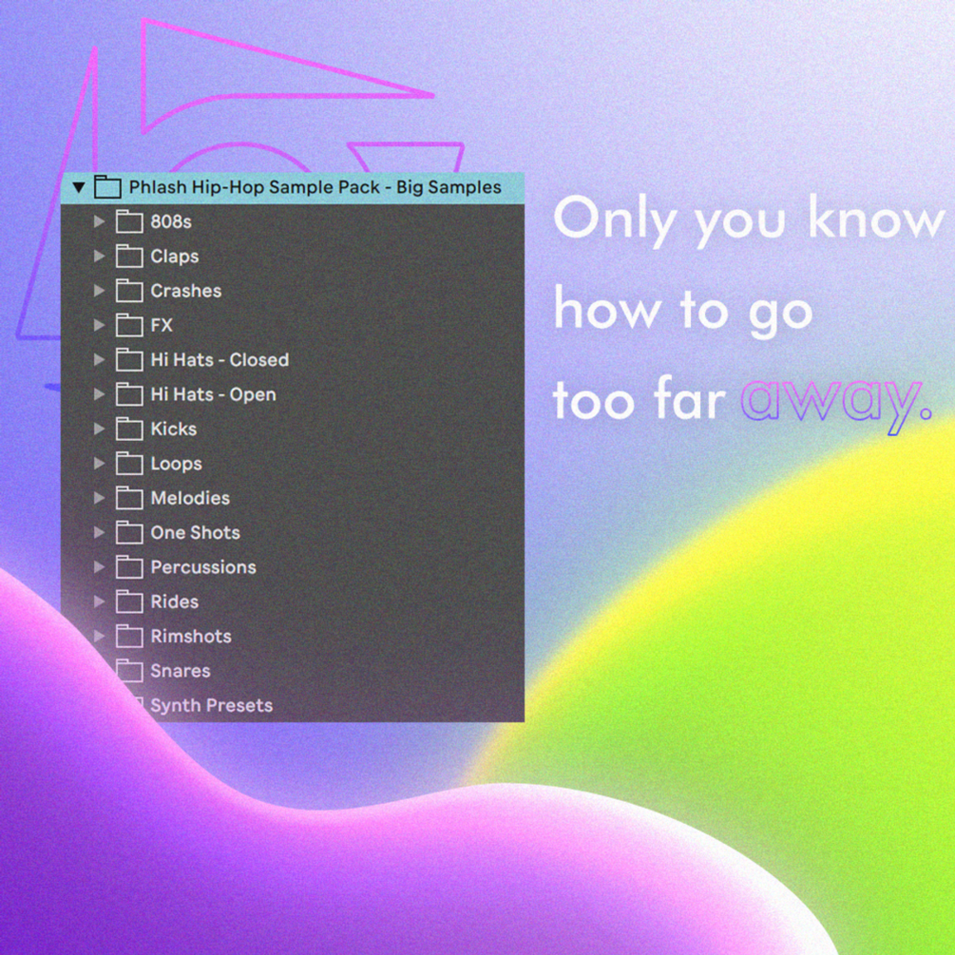Screen dimensions: 955x955
Task: Expand the Kicks folder arrow
Action: coord(99,429)
